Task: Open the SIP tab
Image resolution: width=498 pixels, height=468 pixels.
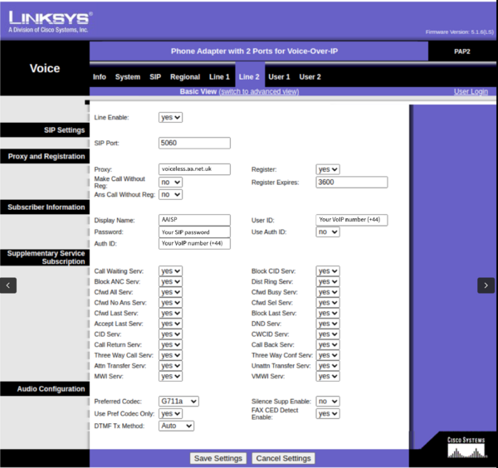Action: pos(155,77)
